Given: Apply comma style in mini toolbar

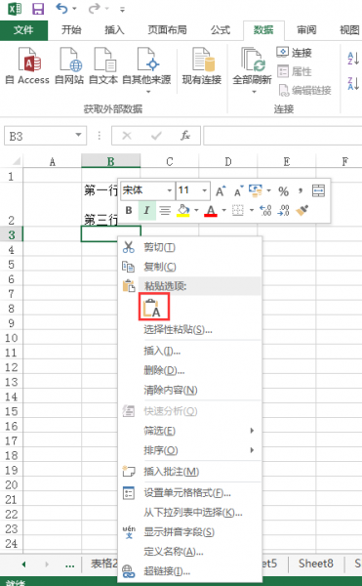Looking at the screenshot, I should coord(301,191).
